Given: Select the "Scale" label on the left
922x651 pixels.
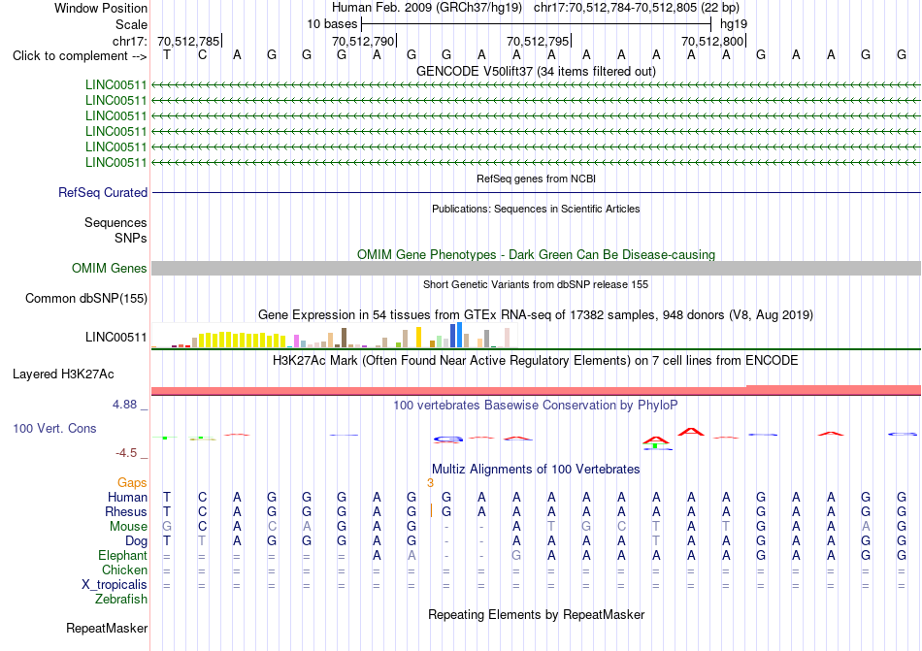Looking at the screenshot, I should click(x=131, y=24).
